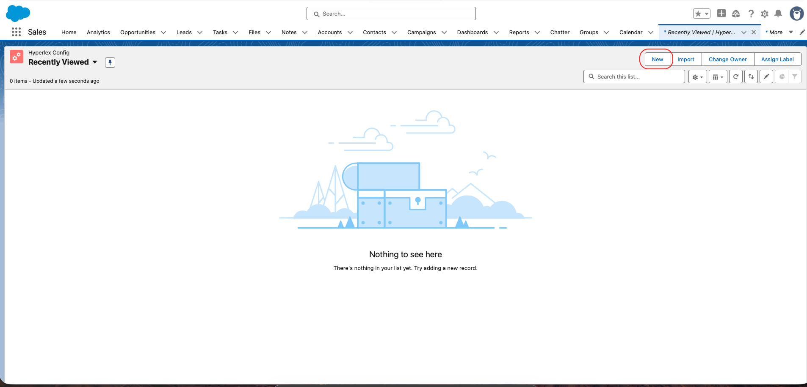Close the Recently Viewed Hyperlex tab
The height and width of the screenshot is (387, 807).
[754, 32]
